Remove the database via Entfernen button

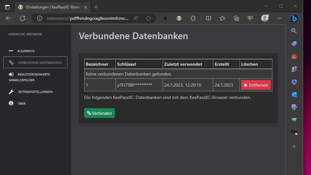click(x=256, y=85)
